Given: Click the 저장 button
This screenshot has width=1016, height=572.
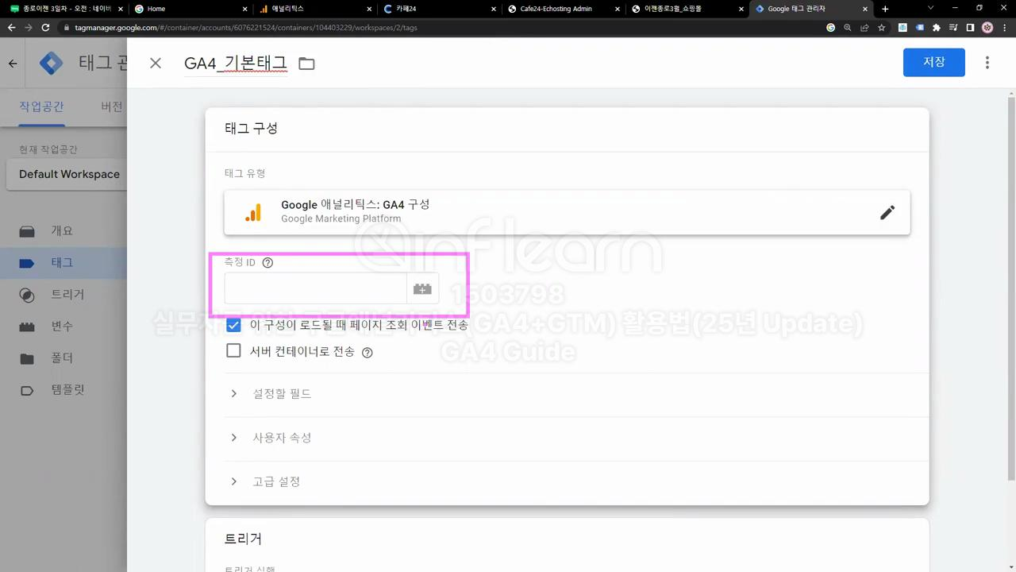Looking at the screenshot, I should tap(933, 62).
